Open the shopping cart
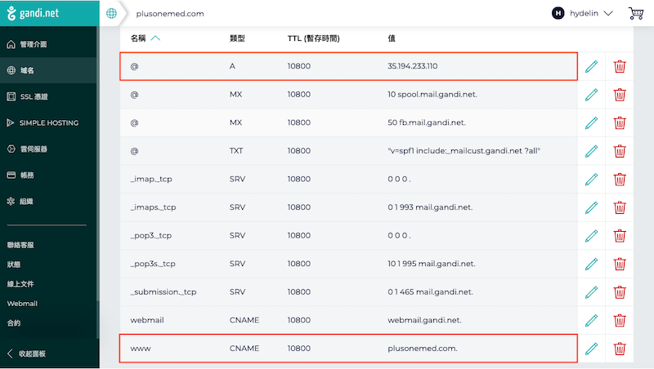The height and width of the screenshot is (369, 654). 636,13
